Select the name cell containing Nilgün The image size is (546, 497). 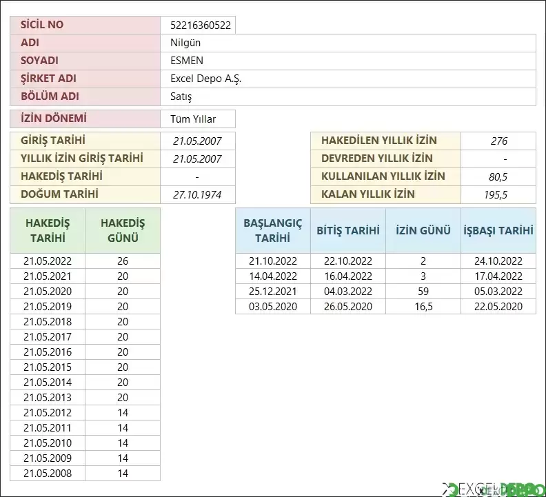click(x=348, y=43)
